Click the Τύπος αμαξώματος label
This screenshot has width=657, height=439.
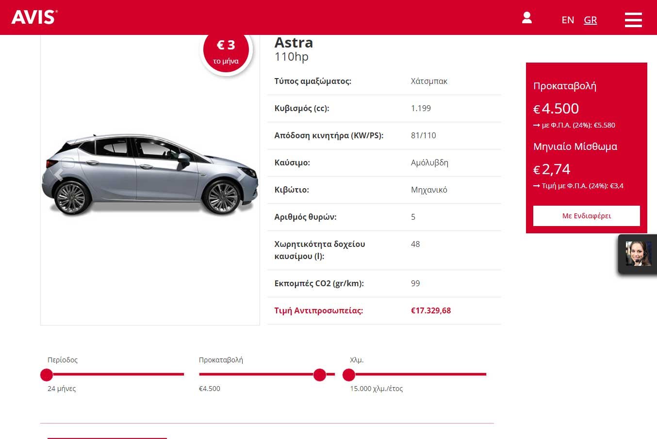click(x=312, y=81)
